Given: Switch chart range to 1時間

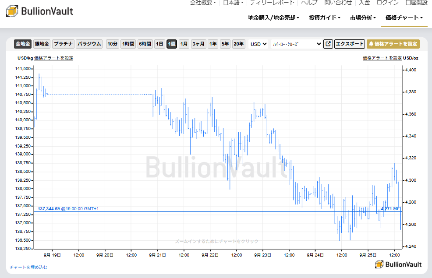Looking at the screenshot, I should [128, 44].
